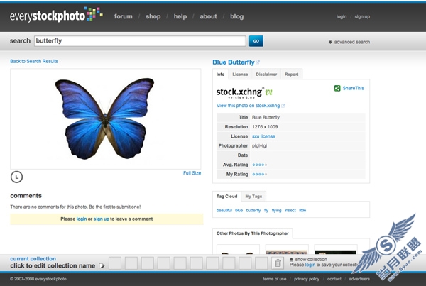The height and width of the screenshot is (286, 426).
Task: Set My Rating using the dots
Action: pyautogui.click(x=260, y=175)
